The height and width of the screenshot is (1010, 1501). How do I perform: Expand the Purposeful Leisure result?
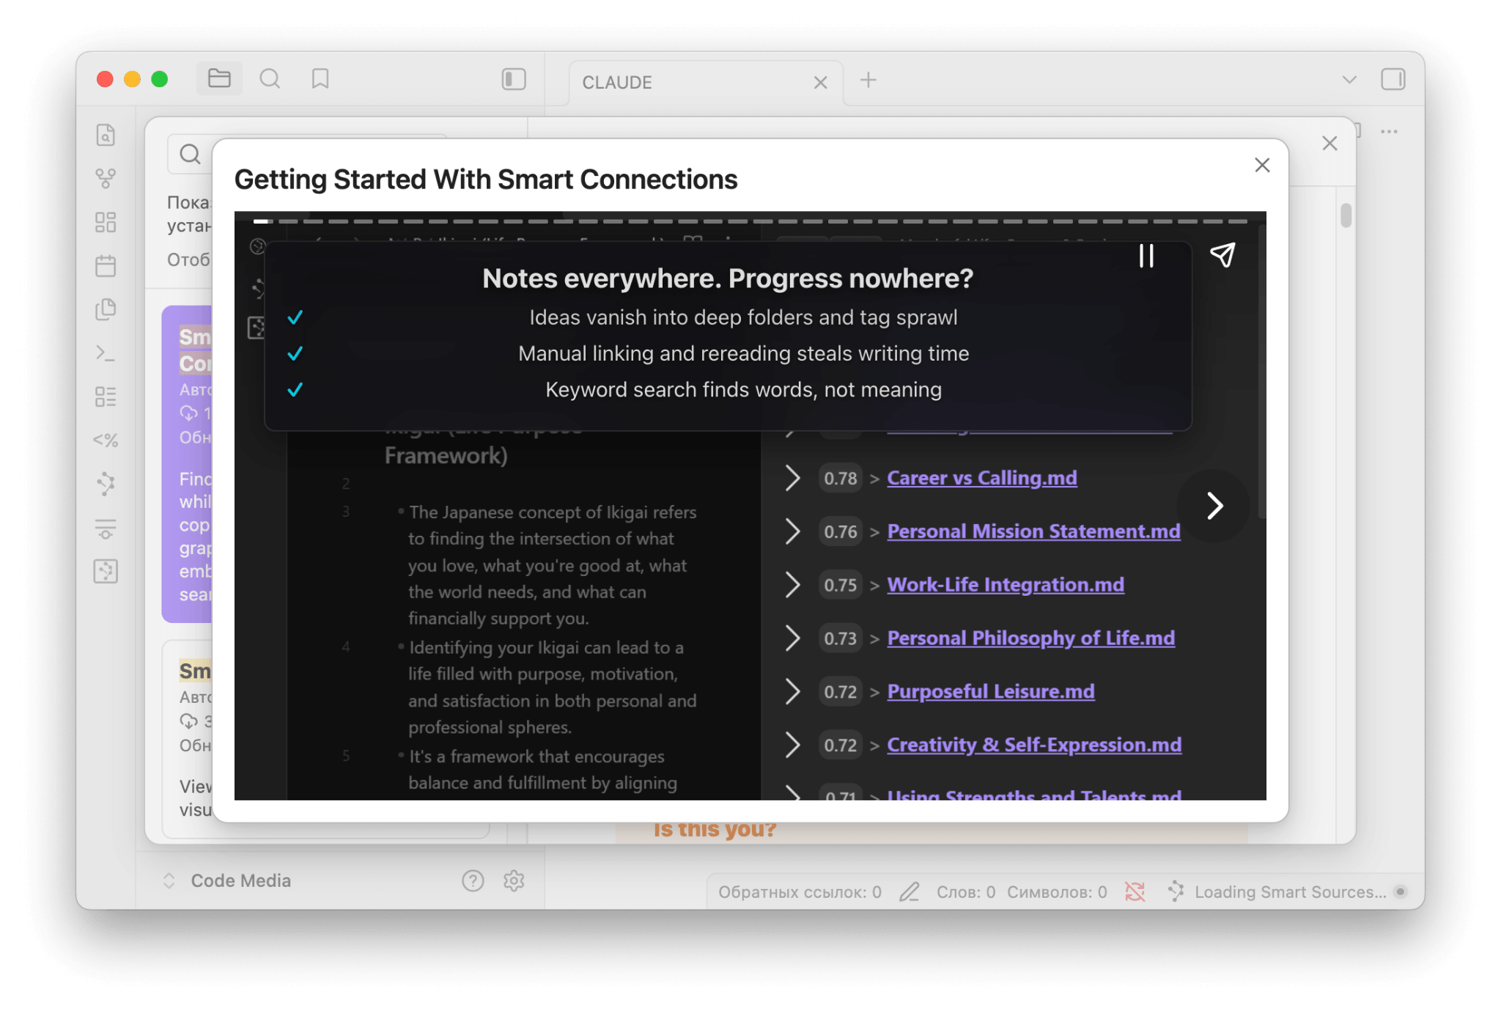[x=792, y=692]
